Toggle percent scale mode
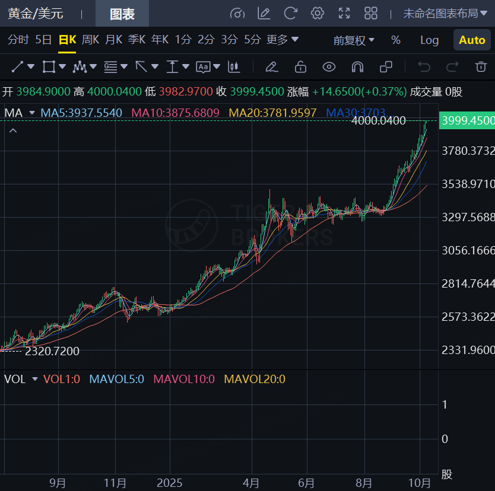Viewport: 495px width, 491px height. tap(396, 40)
